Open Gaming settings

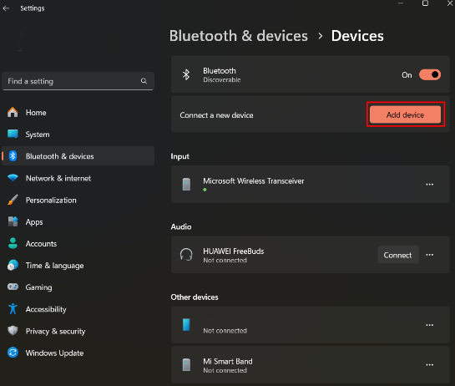78,287
